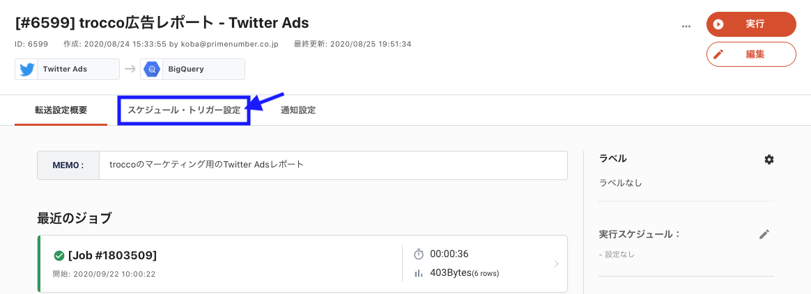The image size is (811, 294).
Task: Click the ラベルなし text
Action: click(x=620, y=183)
